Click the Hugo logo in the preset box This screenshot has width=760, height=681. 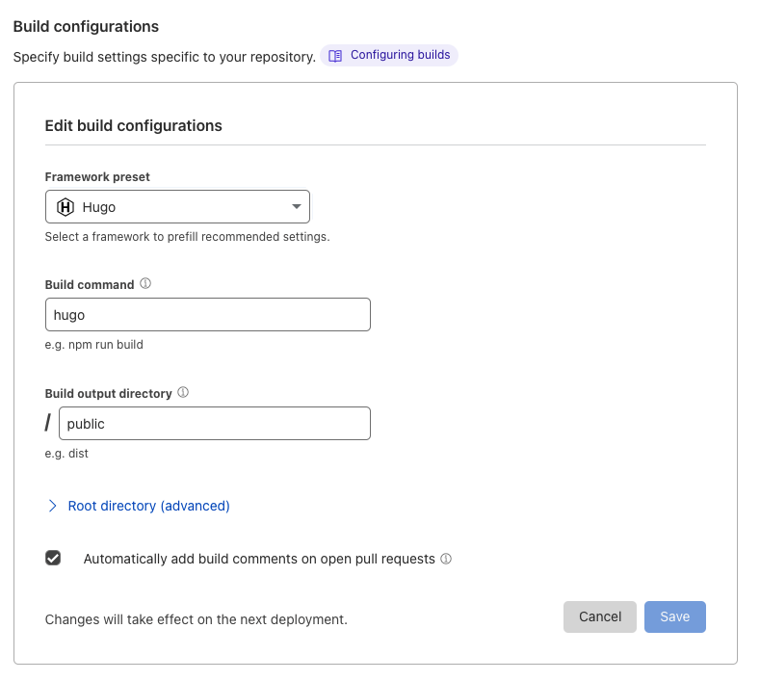tap(66, 207)
